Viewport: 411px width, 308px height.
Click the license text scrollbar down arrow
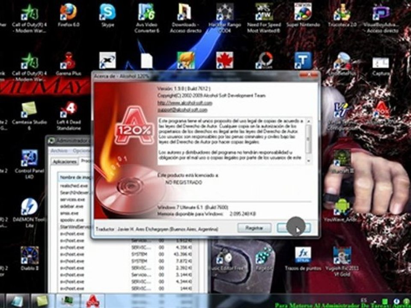309,160
